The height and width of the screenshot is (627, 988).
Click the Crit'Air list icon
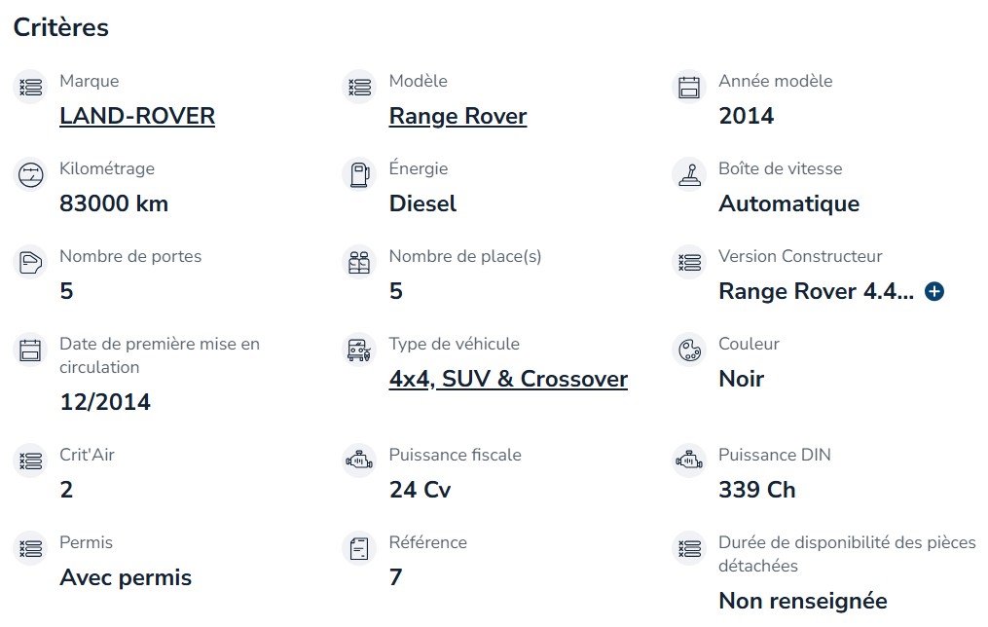coord(30,461)
